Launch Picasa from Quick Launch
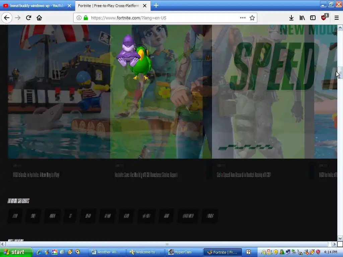Screen dimensions: 343x257 tap(55, 252)
